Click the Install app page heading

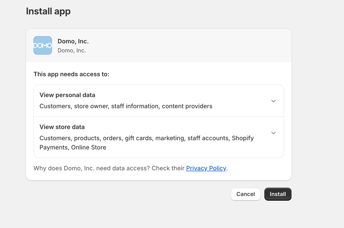[48, 11]
